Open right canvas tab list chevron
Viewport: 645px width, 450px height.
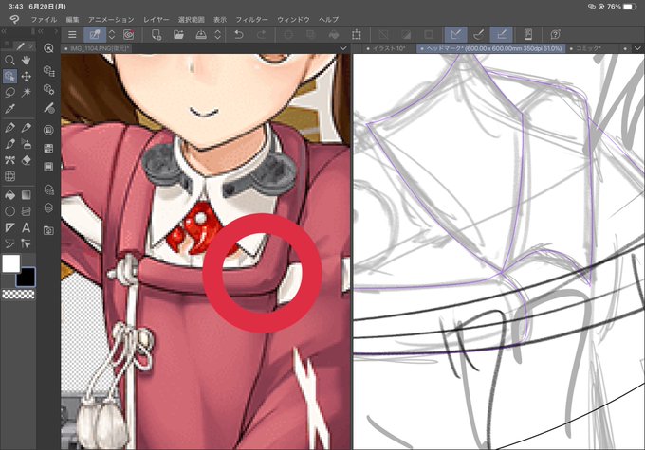(x=637, y=48)
